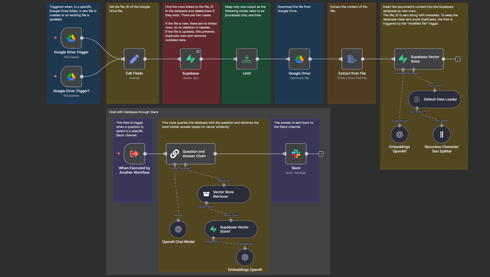490x277 pixels.
Task: Click the Slack node input connector
Action: click(285, 154)
